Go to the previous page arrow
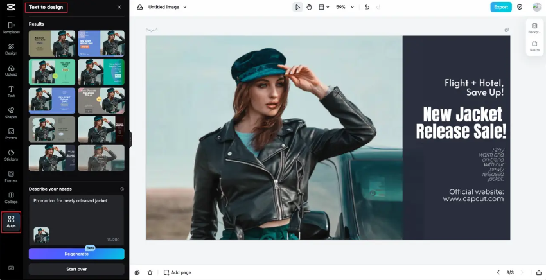The image size is (546, 280). pyautogui.click(x=498, y=272)
